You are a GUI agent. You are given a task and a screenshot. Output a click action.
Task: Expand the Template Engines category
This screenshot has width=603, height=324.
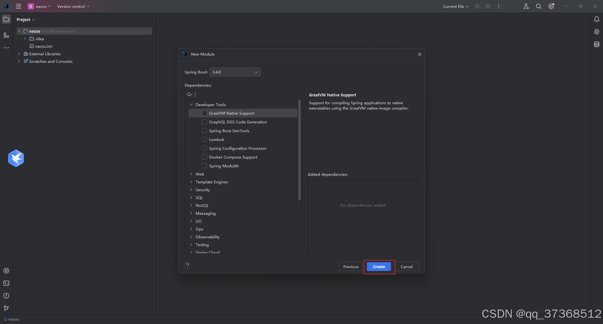click(x=191, y=182)
